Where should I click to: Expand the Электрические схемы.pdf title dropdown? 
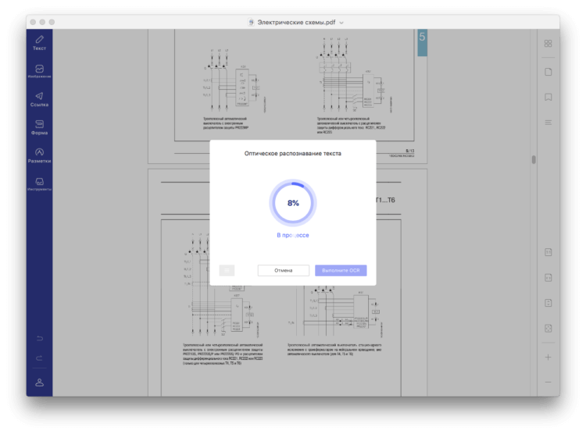click(341, 23)
